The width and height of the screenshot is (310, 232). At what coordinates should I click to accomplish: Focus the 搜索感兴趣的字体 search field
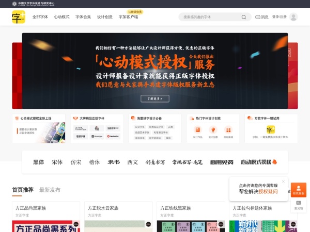coord(209,17)
